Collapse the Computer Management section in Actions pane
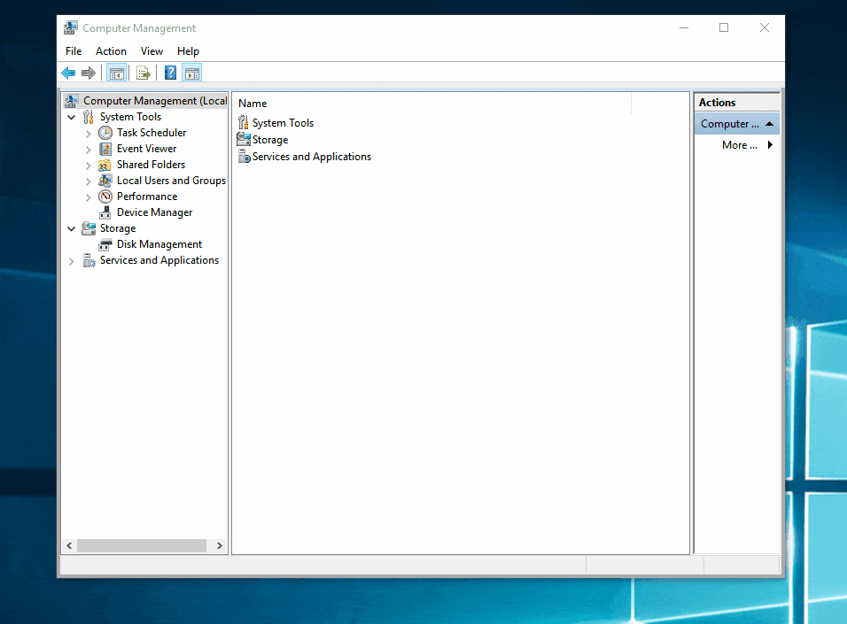 (769, 123)
